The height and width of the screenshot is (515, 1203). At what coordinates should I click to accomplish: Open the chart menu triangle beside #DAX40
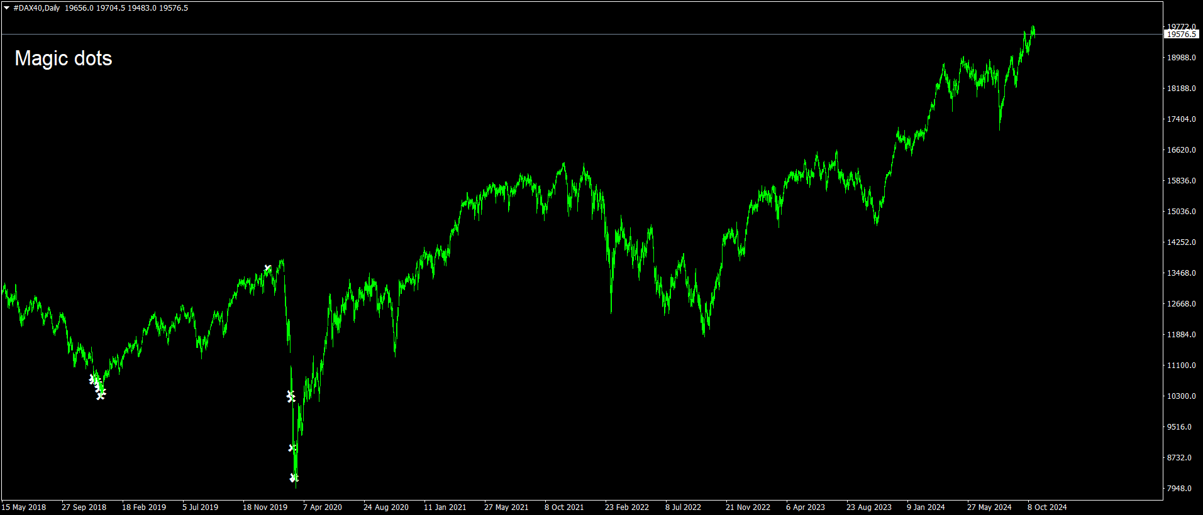coord(7,8)
